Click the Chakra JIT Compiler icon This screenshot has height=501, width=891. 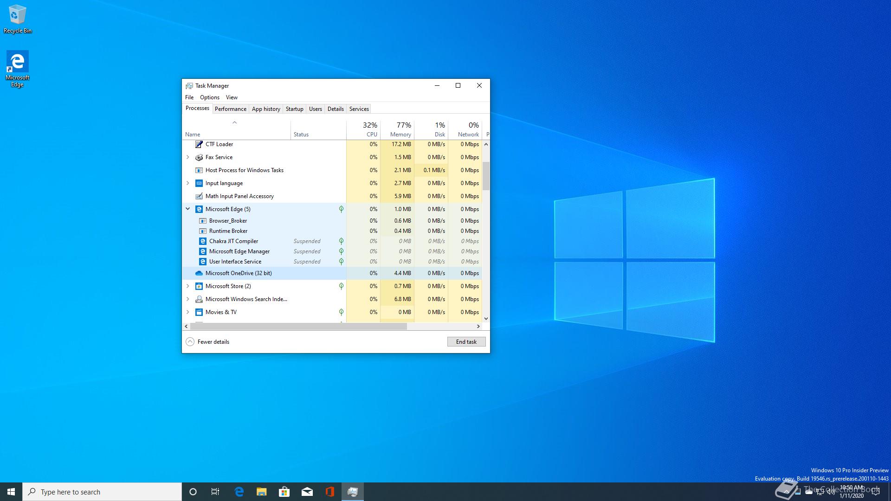click(x=202, y=241)
